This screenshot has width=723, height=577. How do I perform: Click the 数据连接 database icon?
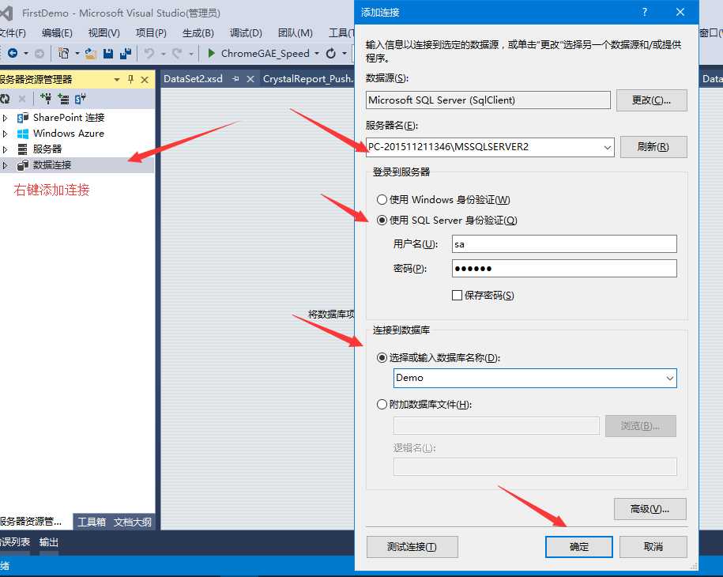(x=23, y=165)
